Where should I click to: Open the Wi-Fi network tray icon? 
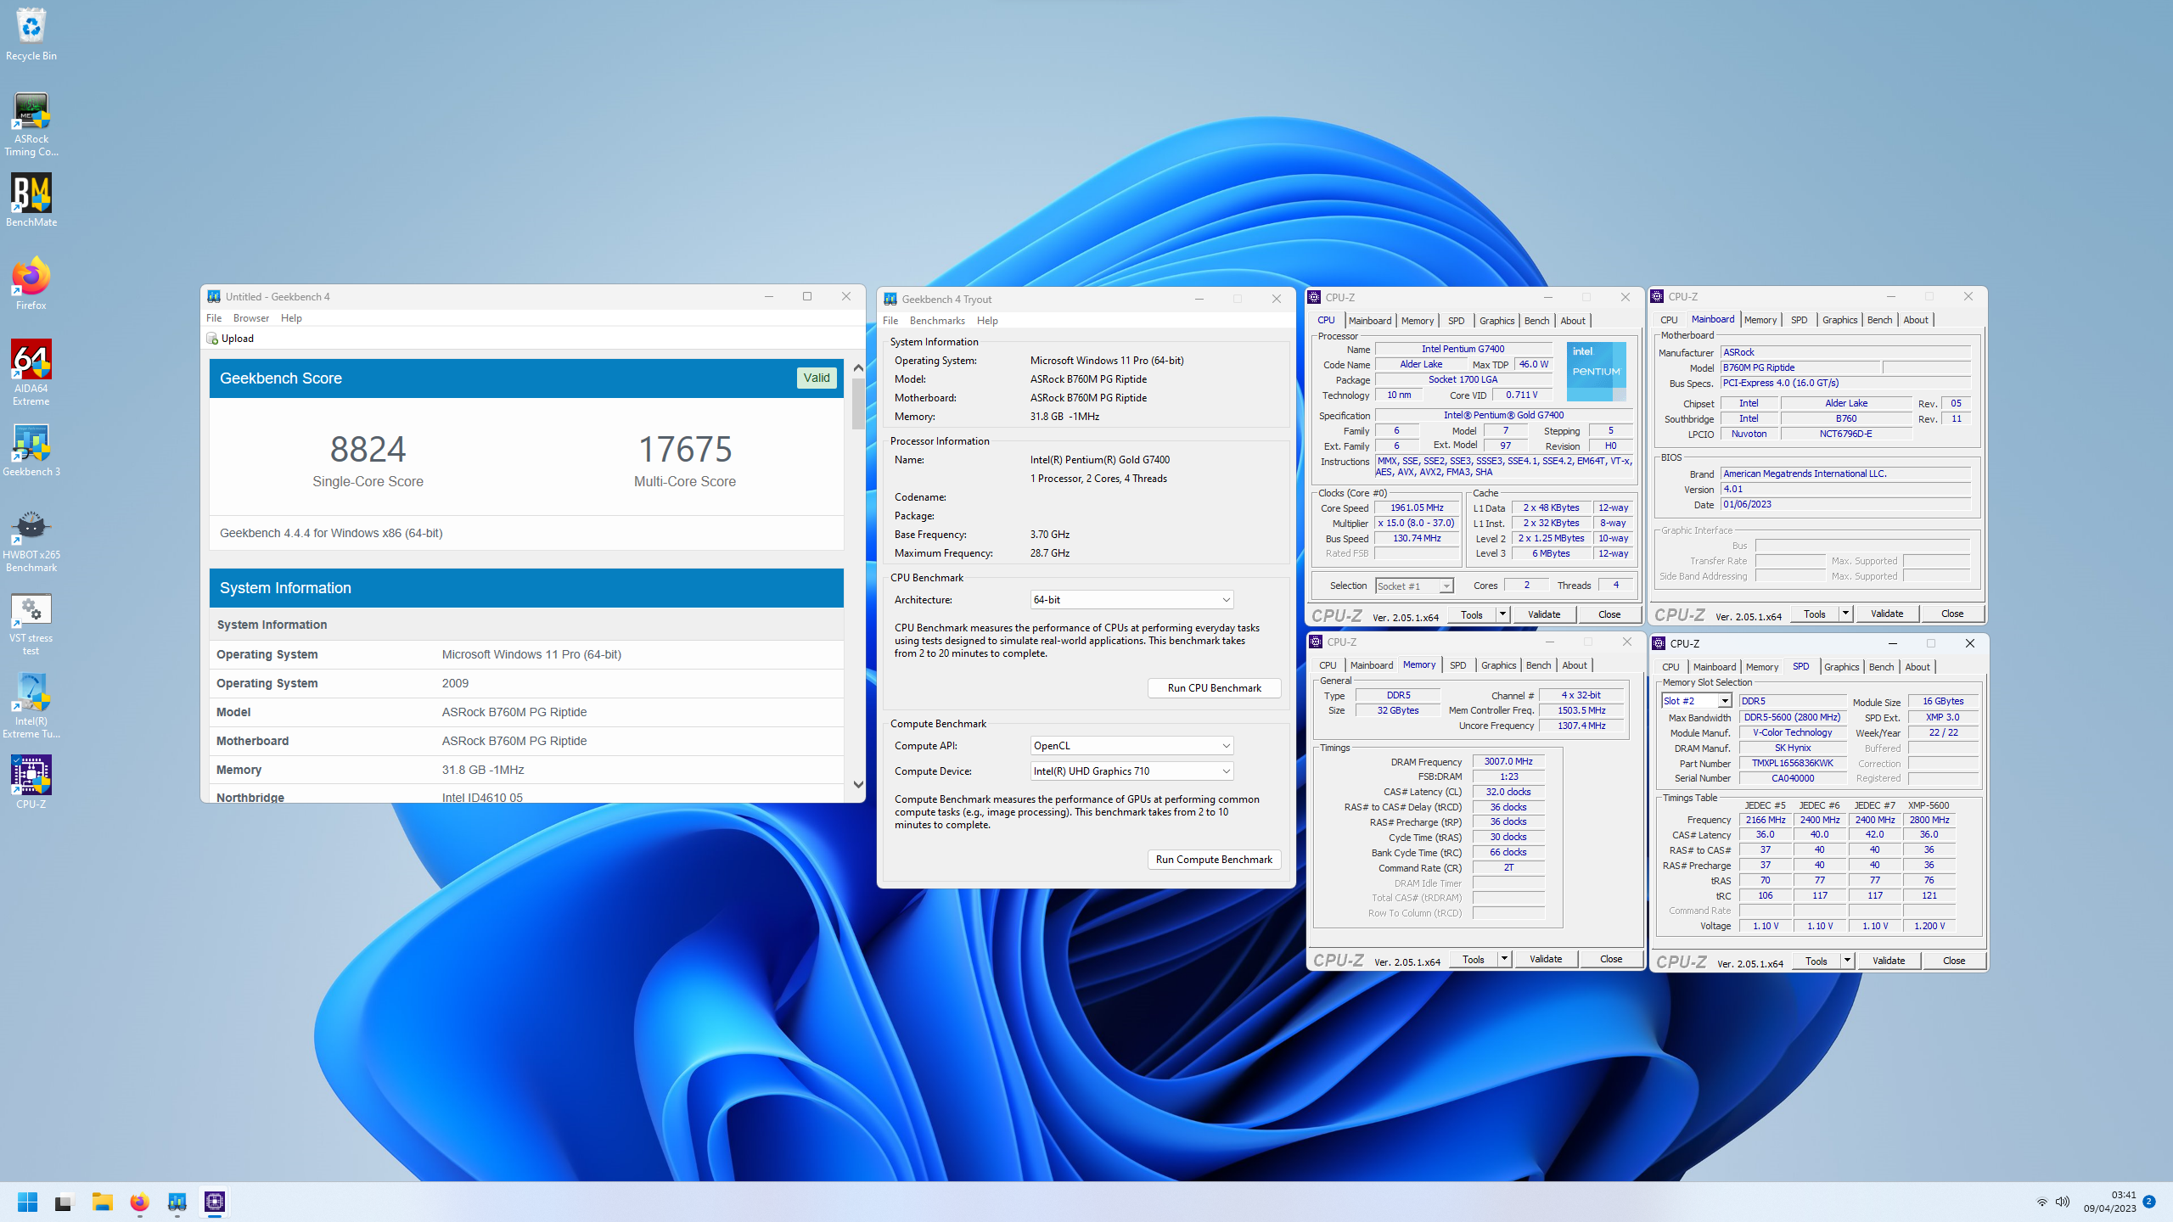point(2041,1202)
